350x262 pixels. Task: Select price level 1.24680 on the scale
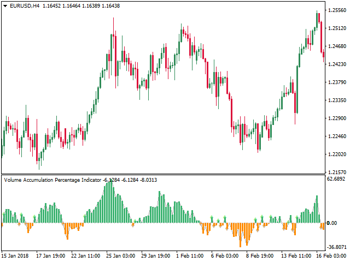(337, 46)
